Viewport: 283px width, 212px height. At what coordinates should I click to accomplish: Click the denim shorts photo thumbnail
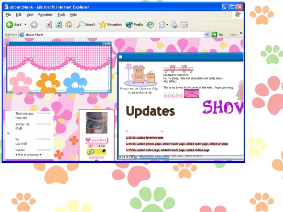96,123
